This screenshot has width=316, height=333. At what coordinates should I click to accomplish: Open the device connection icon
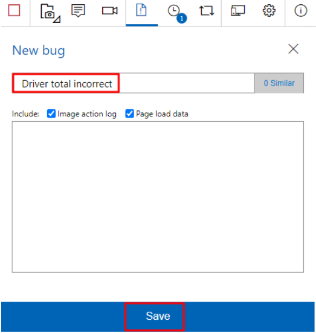(237, 11)
